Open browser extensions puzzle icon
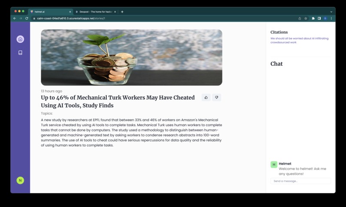Viewport: 346px width, 207px height. tap(313, 18)
